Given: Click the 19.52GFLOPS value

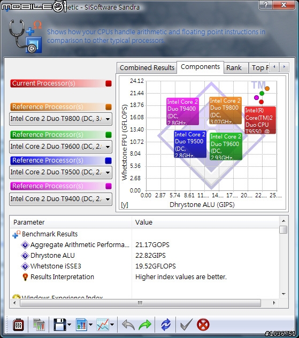Looking at the screenshot, I should coord(156,266).
